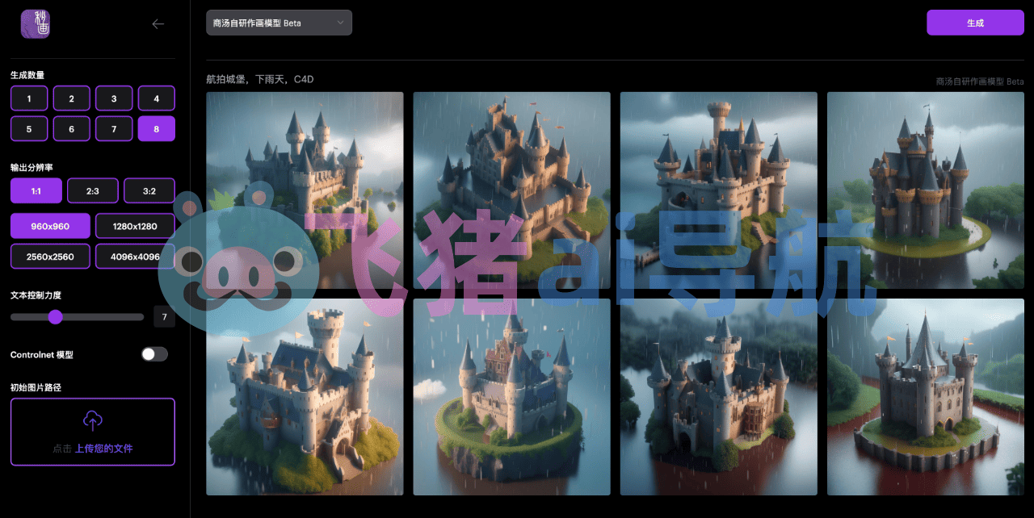Open the third castle image in top row
Screen dimensions: 1034x518
click(718, 190)
